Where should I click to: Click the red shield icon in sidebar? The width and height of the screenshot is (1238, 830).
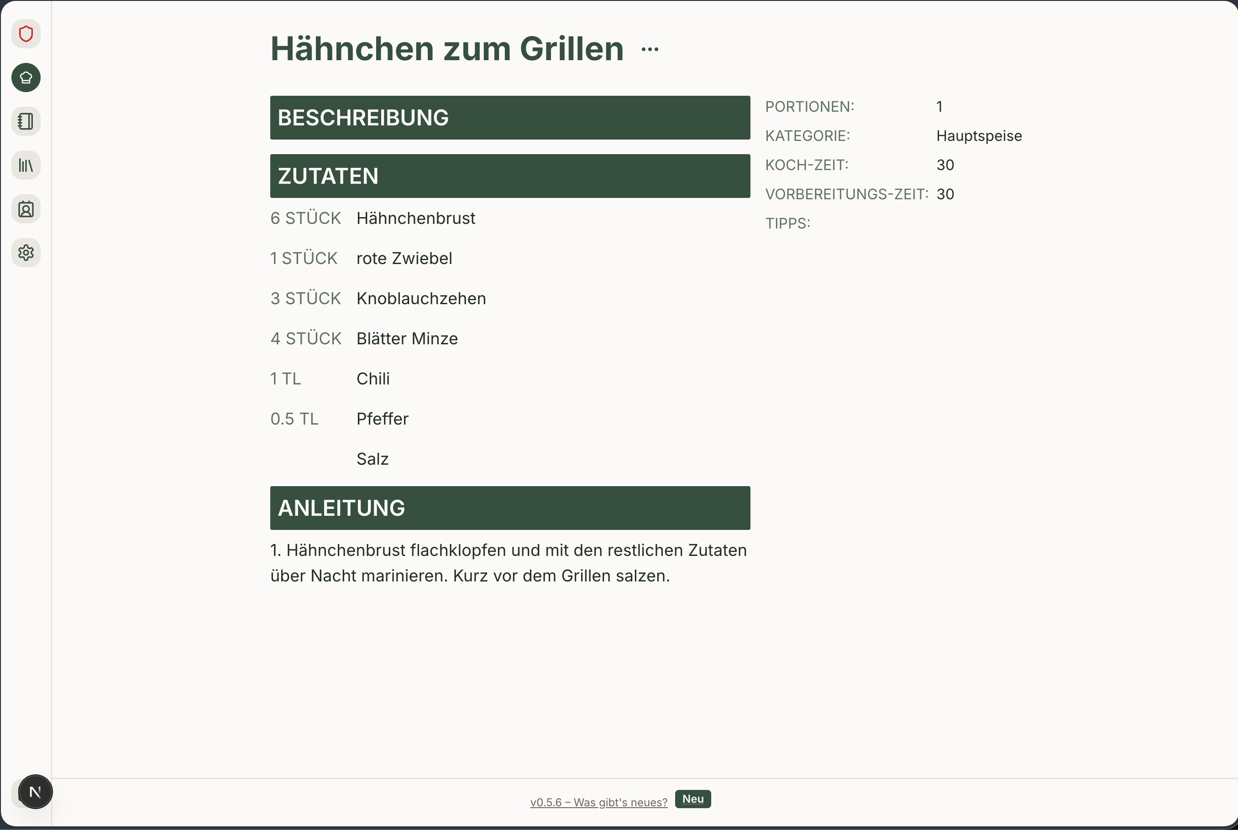26,34
